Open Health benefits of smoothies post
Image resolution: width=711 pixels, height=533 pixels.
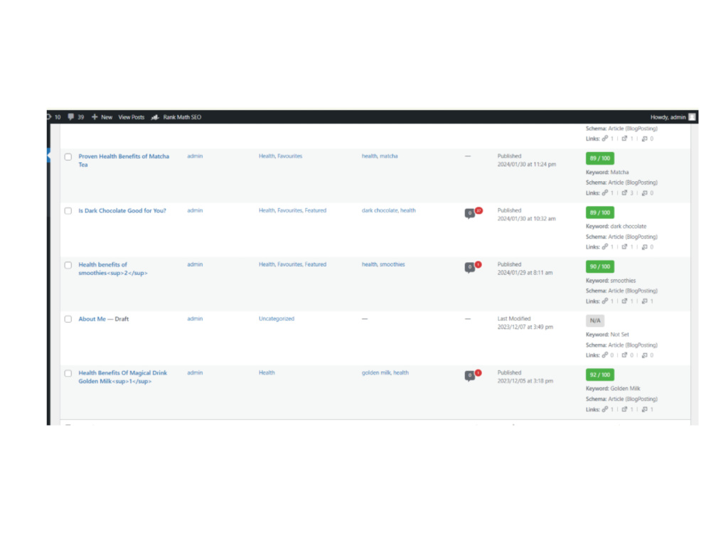(x=113, y=269)
